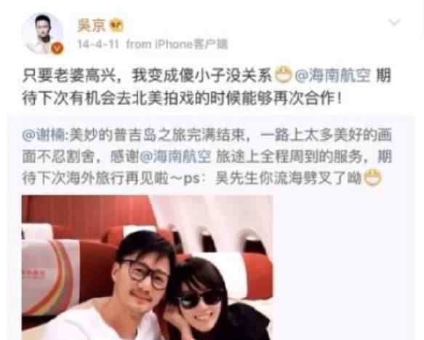The height and width of the screenshot is (340, 424).
Task: Open 吴京's profile avatar
Action: point(43,33)
